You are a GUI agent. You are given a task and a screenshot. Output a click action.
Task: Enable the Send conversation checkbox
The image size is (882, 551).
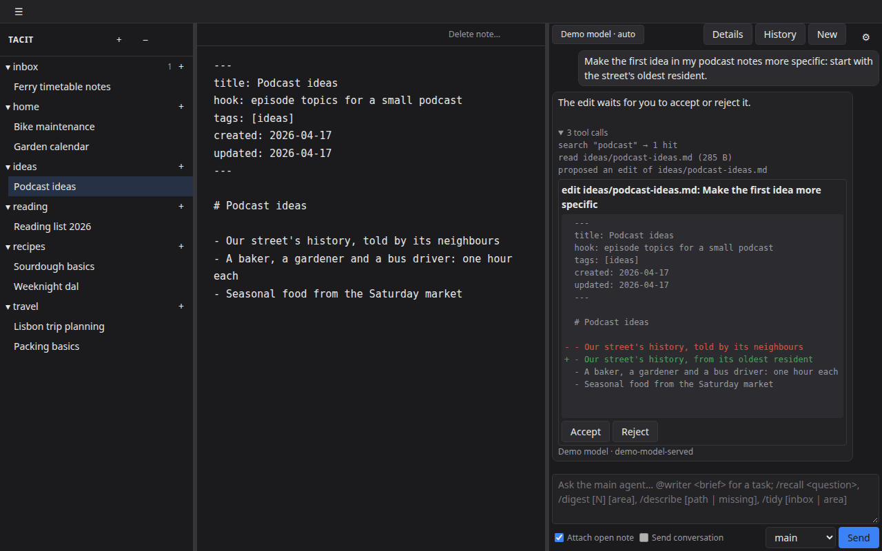click(x=644, y=538)
